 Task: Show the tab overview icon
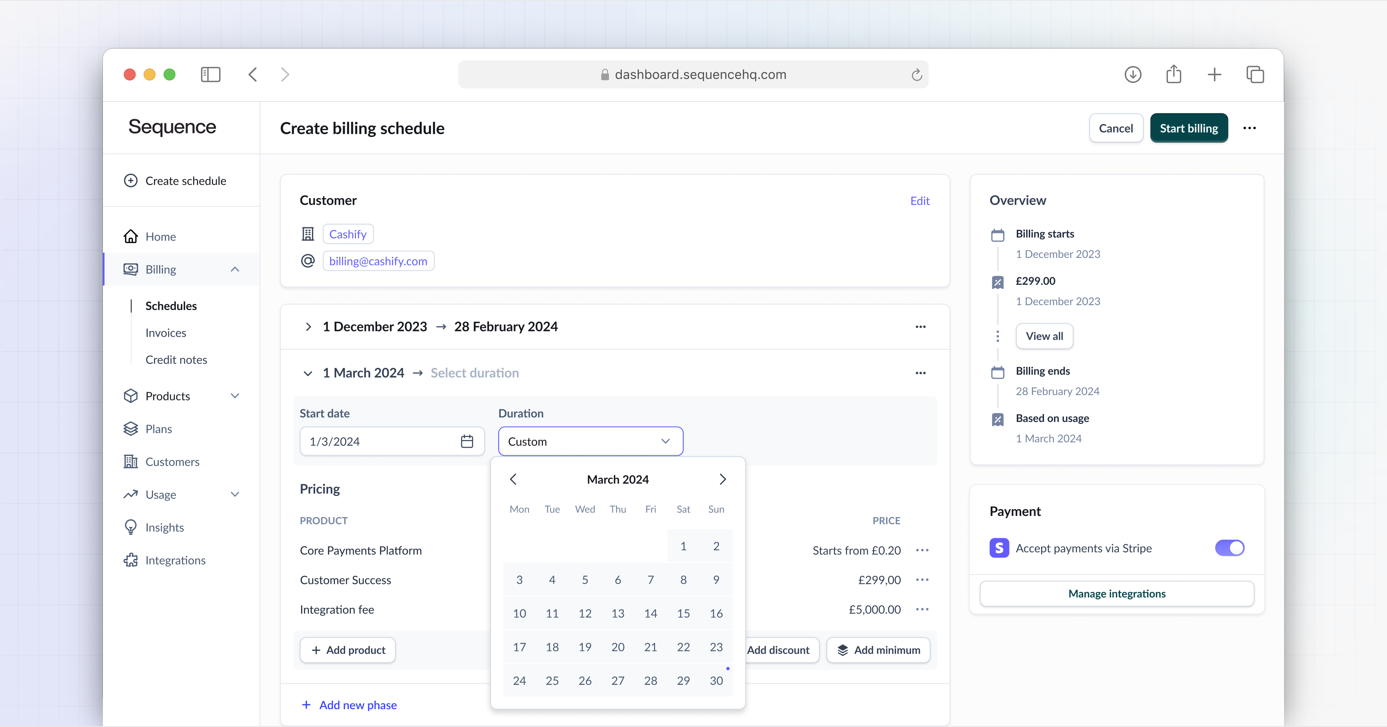coord(1255,74)
